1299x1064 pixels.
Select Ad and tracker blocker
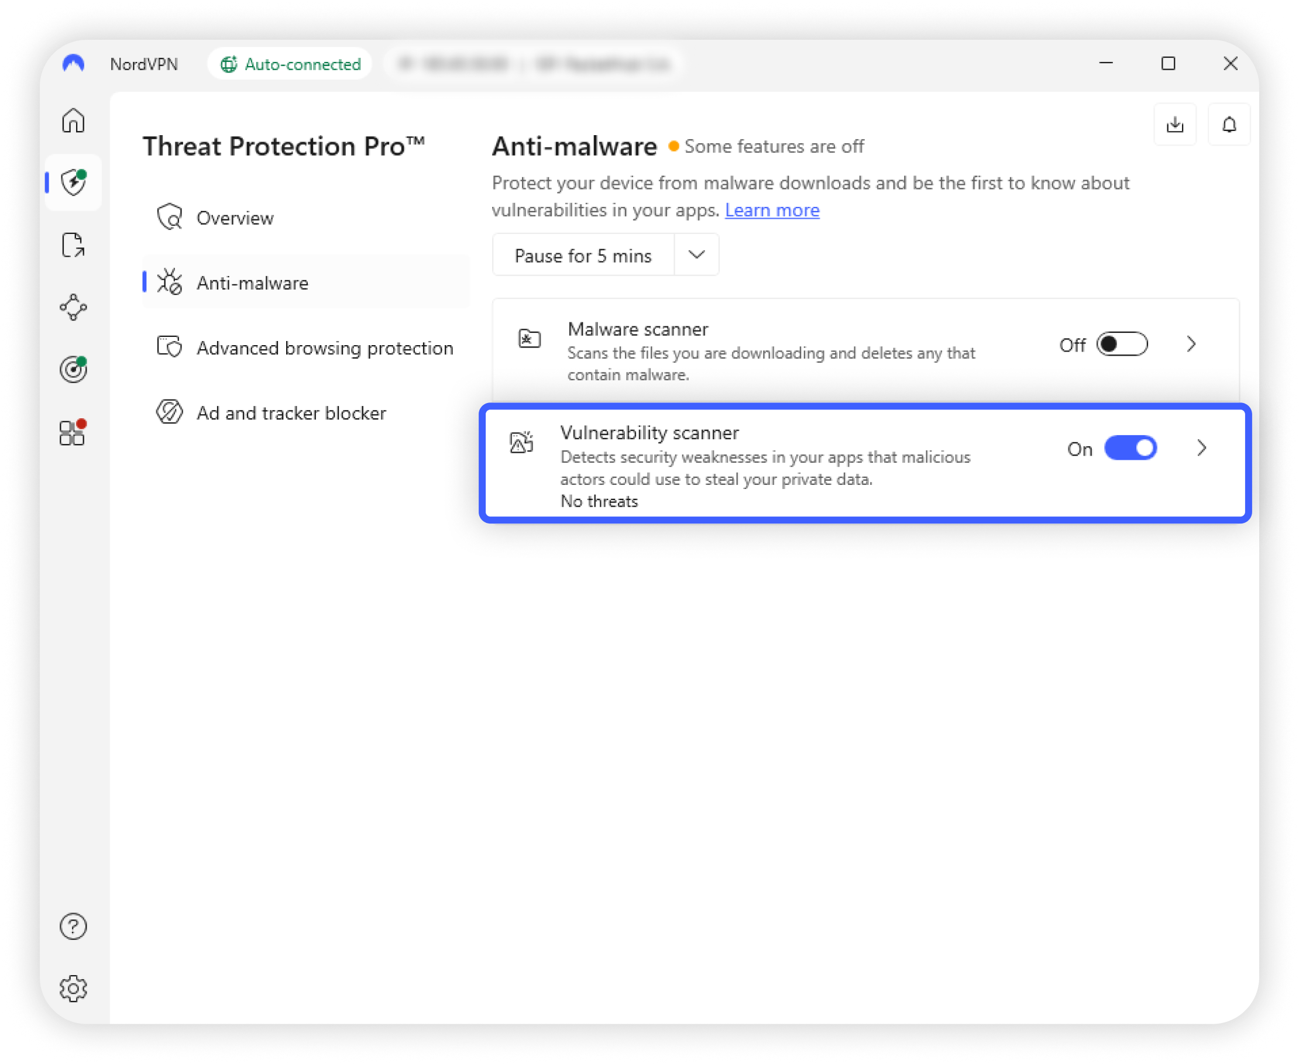(291, 413)
